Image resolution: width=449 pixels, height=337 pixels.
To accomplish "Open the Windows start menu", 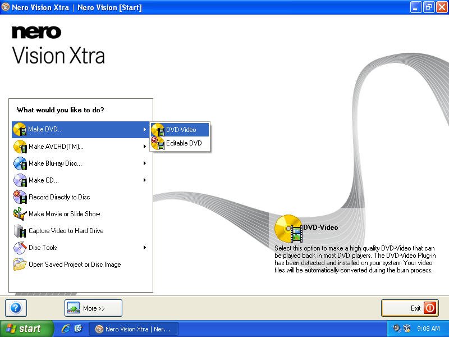I will [x=26, y=329].
